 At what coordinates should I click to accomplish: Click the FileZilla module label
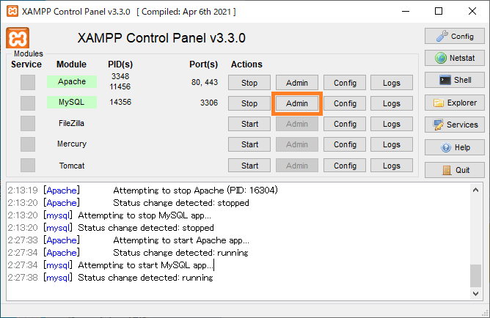coord(71,123)
